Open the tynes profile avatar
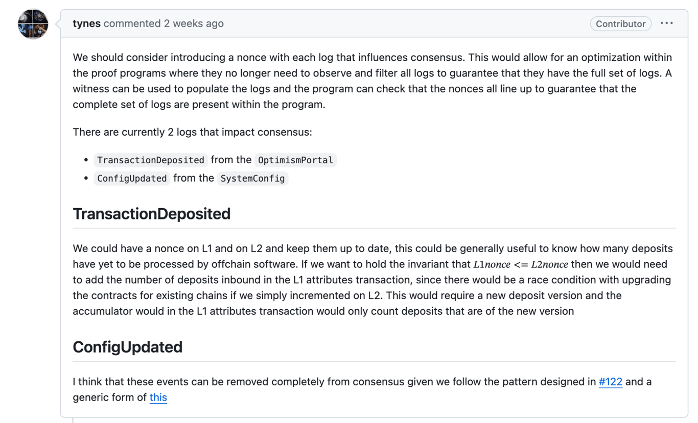The image size is (698, 423). 33,23
